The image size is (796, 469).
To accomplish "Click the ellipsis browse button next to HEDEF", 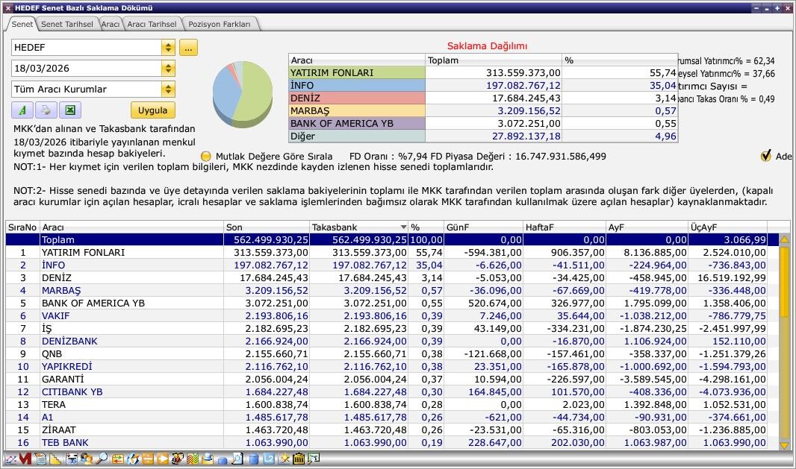I will coord(188,48).
